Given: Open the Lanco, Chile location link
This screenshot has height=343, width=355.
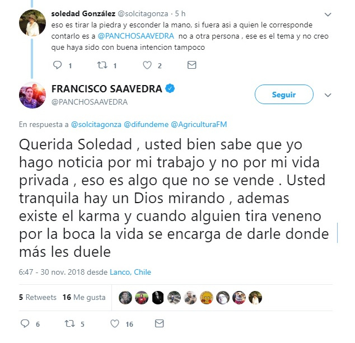Looking at the screenshot, I should click(x=130, y=272).
